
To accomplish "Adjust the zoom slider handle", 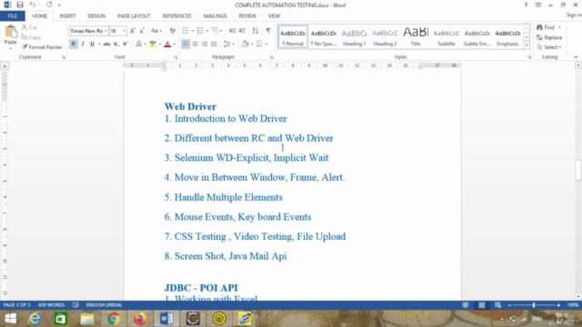I will coord(534,305).
